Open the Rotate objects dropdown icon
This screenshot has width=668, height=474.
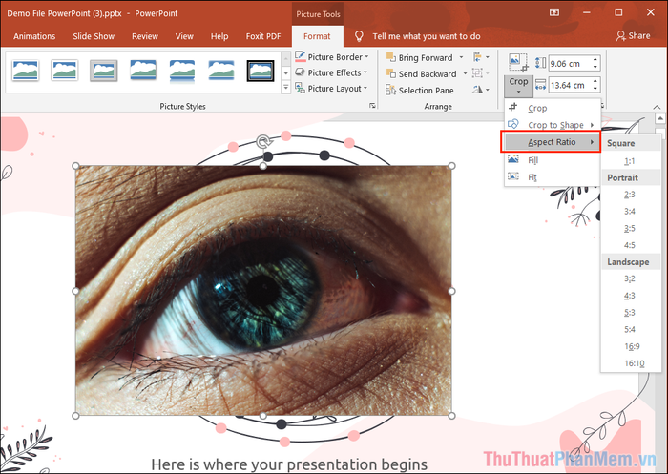[481, 90]
